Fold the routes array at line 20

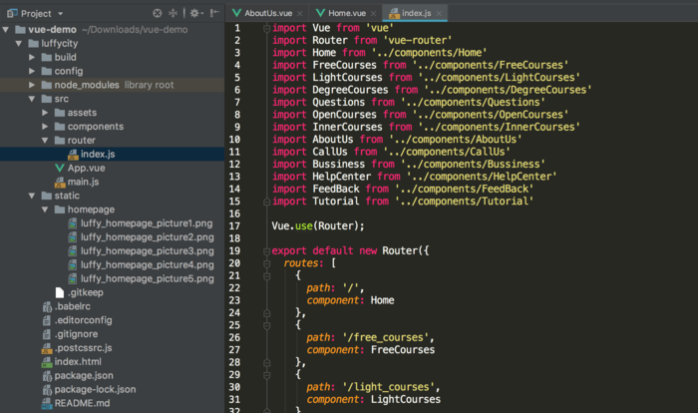pos(266,263)
